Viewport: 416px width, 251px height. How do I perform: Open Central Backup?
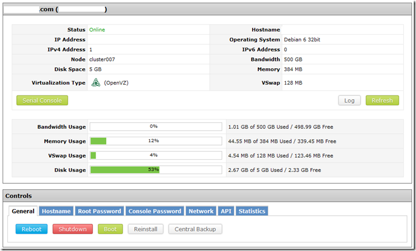(195, 229)
